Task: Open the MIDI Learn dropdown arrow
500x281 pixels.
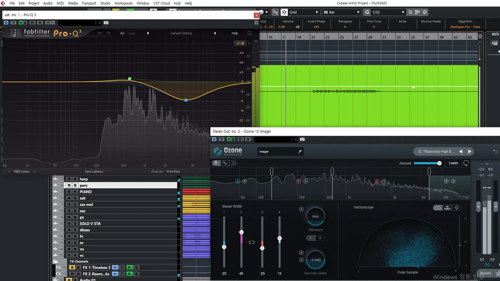Action: pos(35,171)
